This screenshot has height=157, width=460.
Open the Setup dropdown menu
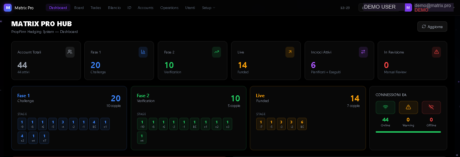[208, 7]
